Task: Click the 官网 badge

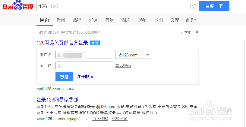Action: click(95, 43)
